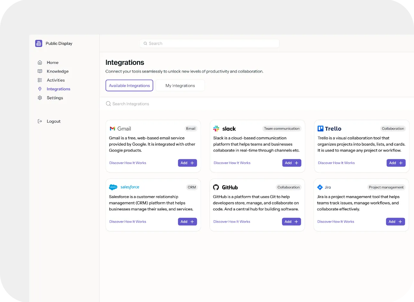Open Discover How It Works for GitHub
414x302 pixels.
tap(232, 222)
